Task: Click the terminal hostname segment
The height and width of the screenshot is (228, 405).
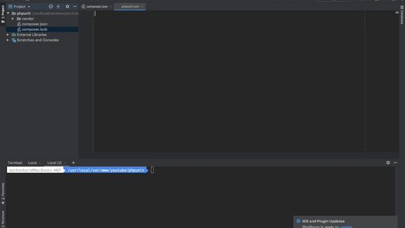Action: pos(35,170)
